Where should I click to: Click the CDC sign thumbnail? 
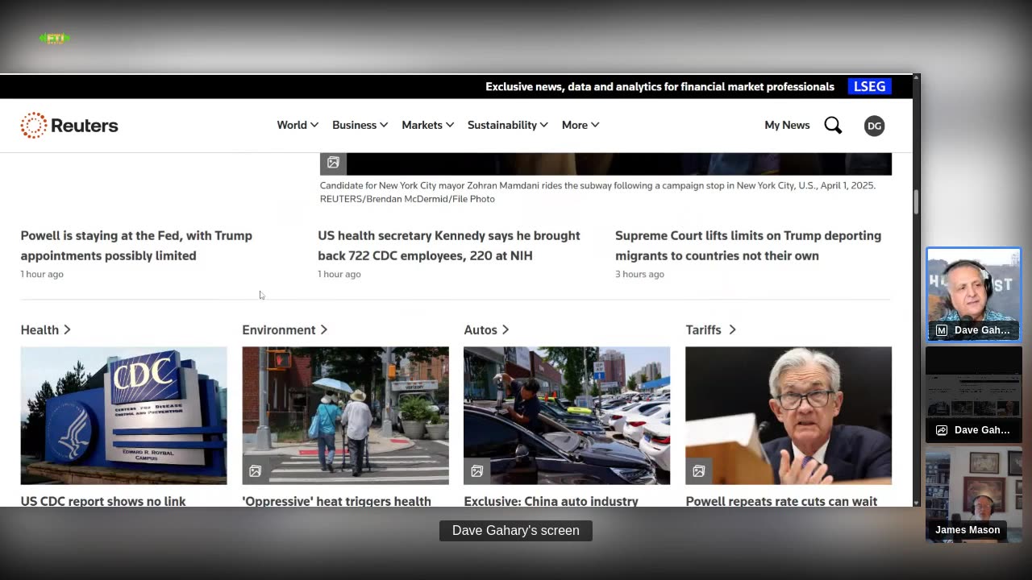pos(123,416)
